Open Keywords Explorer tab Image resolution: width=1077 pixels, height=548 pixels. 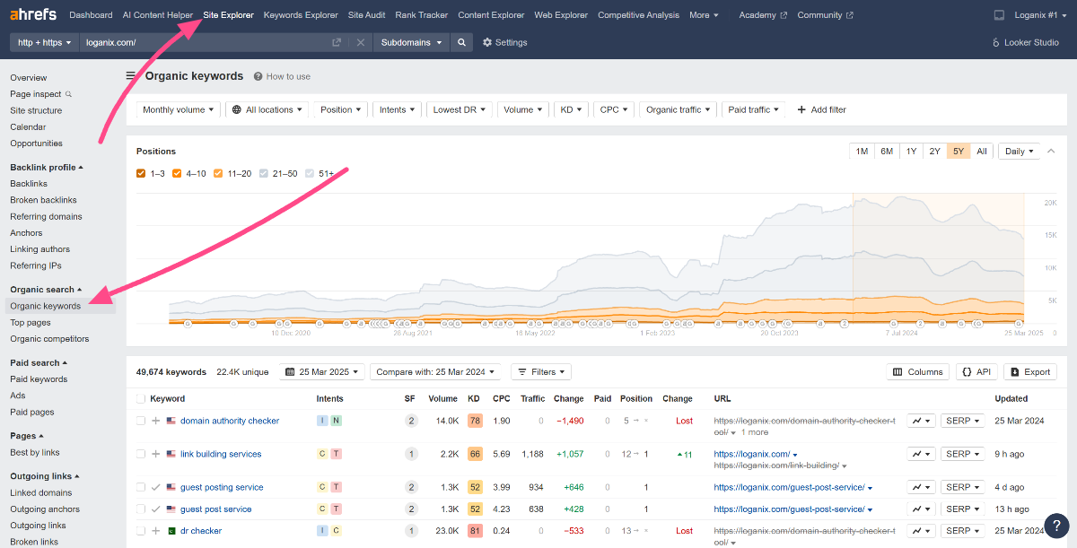pyautogui.click(x=301, y=15)
